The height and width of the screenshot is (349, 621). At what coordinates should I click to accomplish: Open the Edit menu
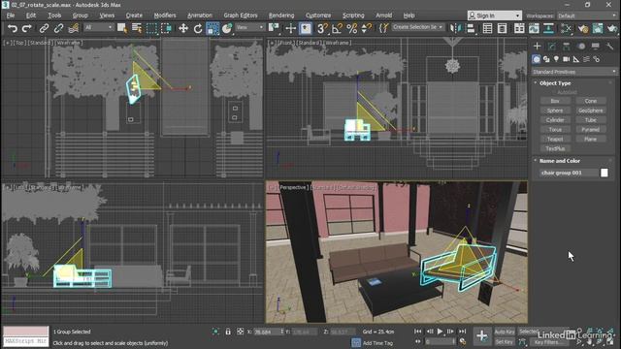click(31, 16)
